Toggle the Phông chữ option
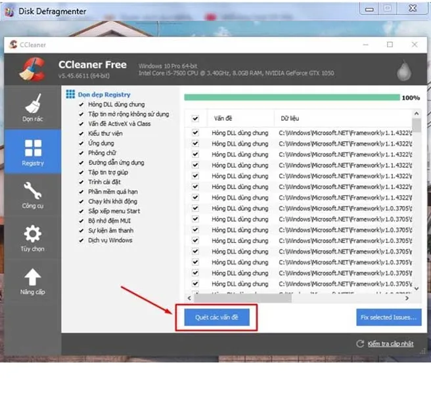 (81, 153)
